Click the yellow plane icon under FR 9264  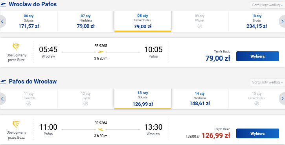[x=101, y=129]
